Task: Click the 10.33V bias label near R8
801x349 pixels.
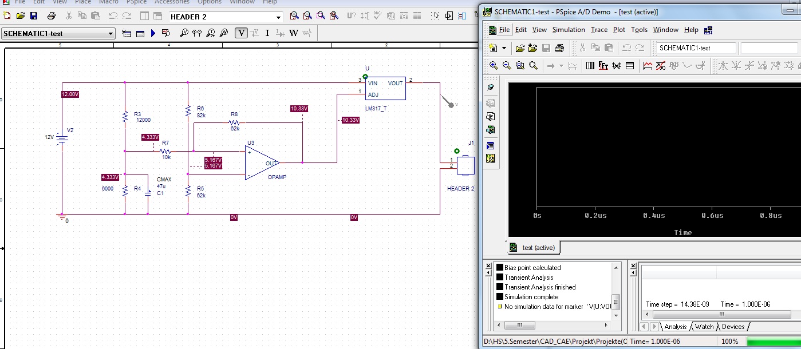Action: coord(299,109)
